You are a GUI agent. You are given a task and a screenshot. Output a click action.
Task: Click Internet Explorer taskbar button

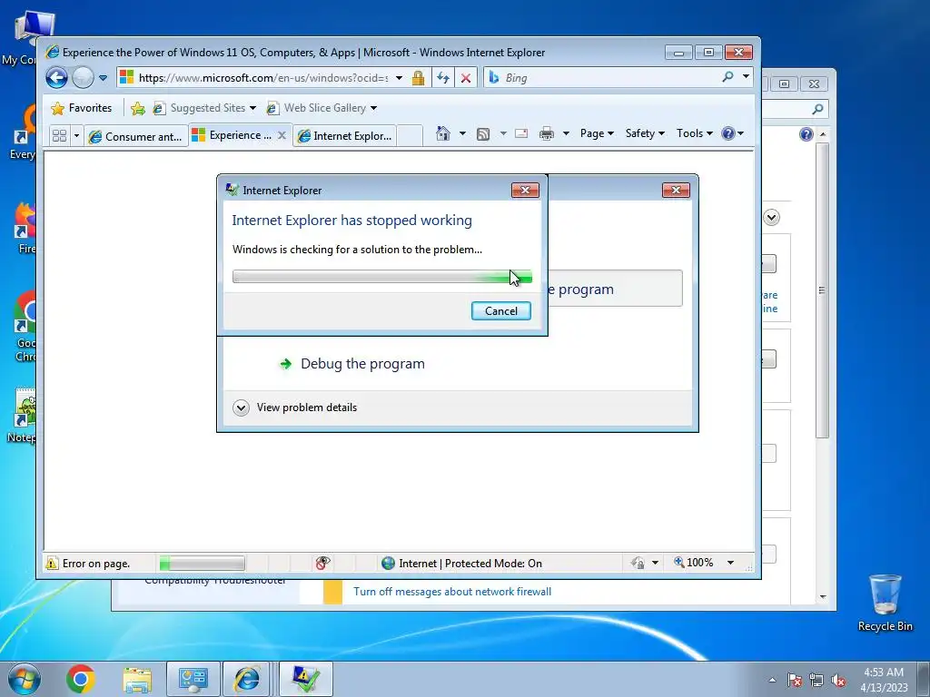click(x=247, y=679)
